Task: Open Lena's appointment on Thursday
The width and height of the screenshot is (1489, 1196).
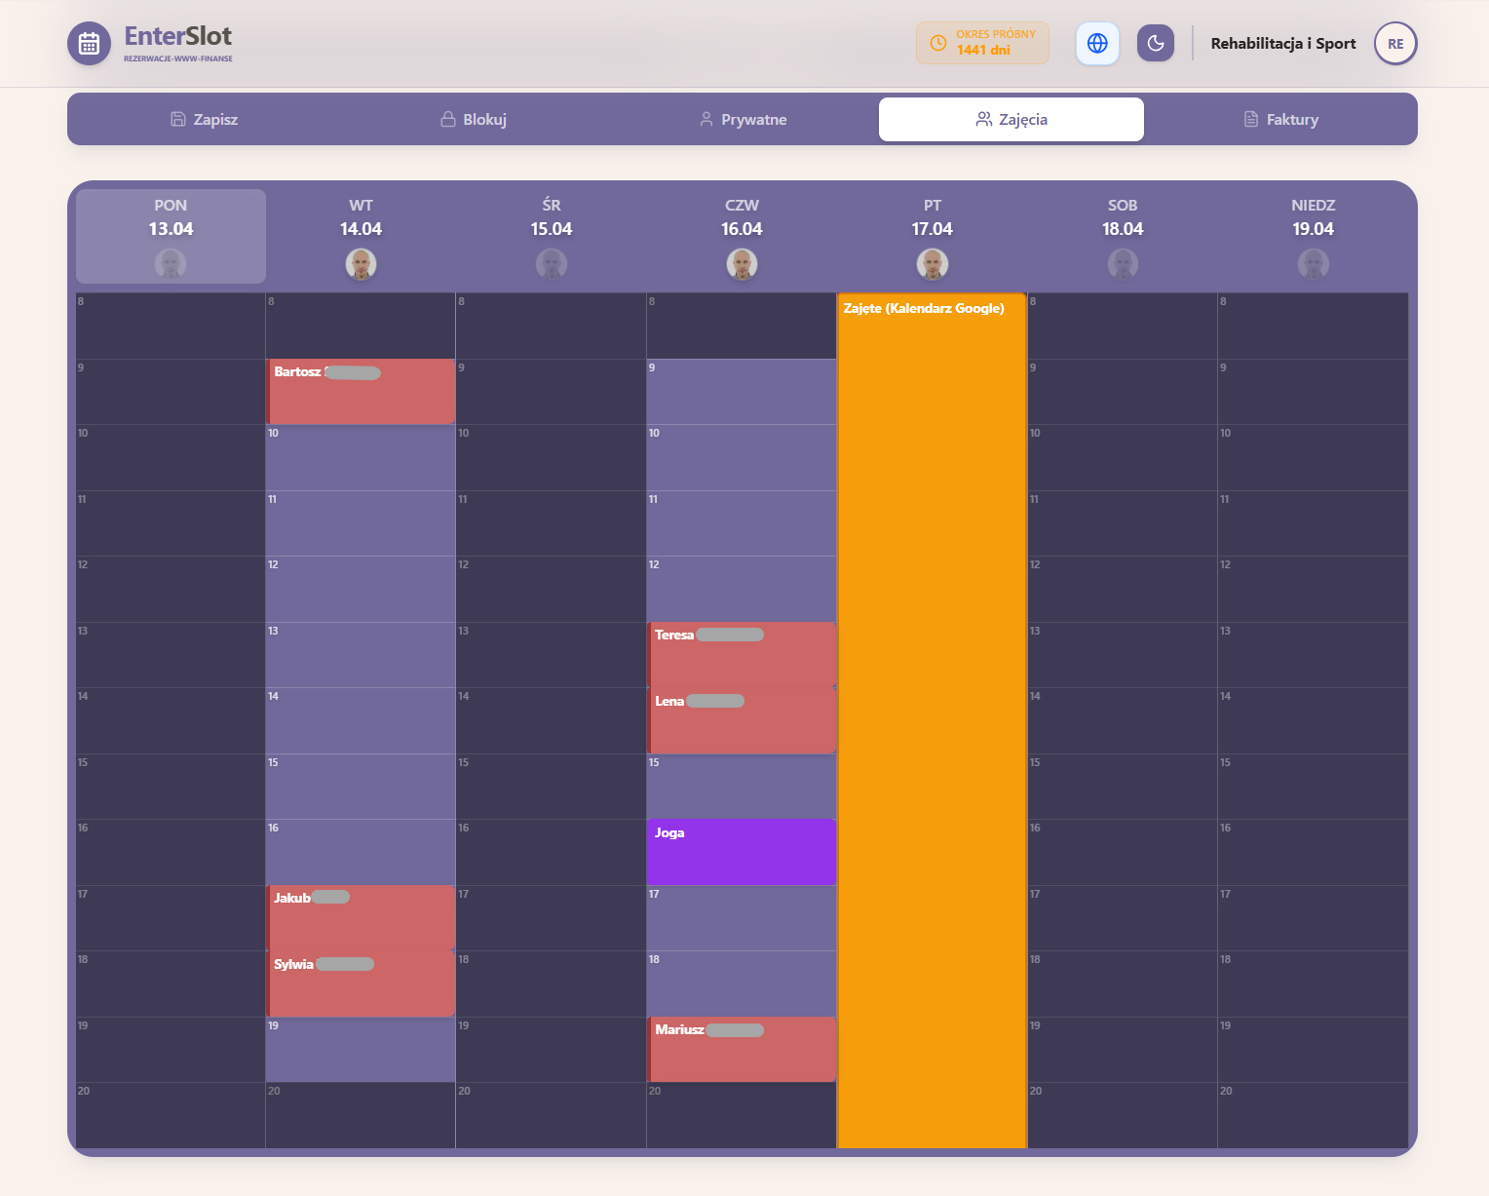Action: tap(742, 721)
